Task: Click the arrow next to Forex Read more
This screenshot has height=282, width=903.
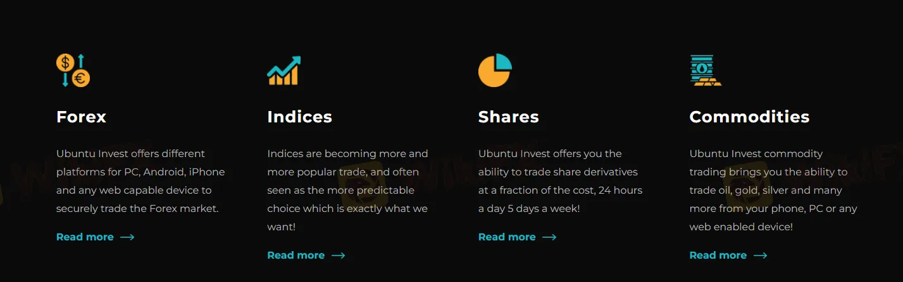Action: coord(127,237)
